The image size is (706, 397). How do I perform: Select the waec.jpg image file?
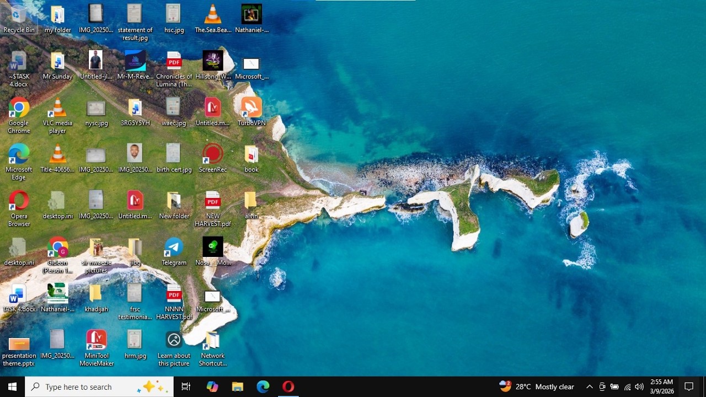coord(174,112)
